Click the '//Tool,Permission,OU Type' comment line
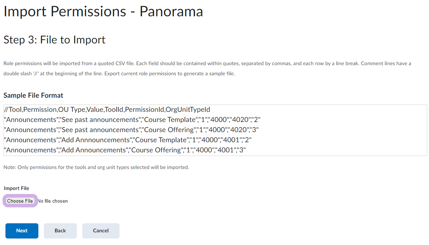Image resolution: width=429 pixels, height=245 pixels. click(x=107, y=109)
